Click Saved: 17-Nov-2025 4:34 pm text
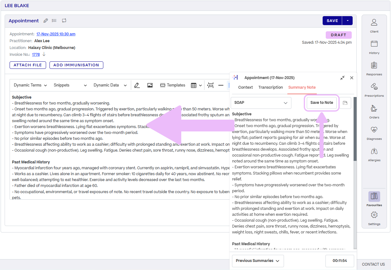This screenshot has width=391, height=270. click(x=327, y=42)
